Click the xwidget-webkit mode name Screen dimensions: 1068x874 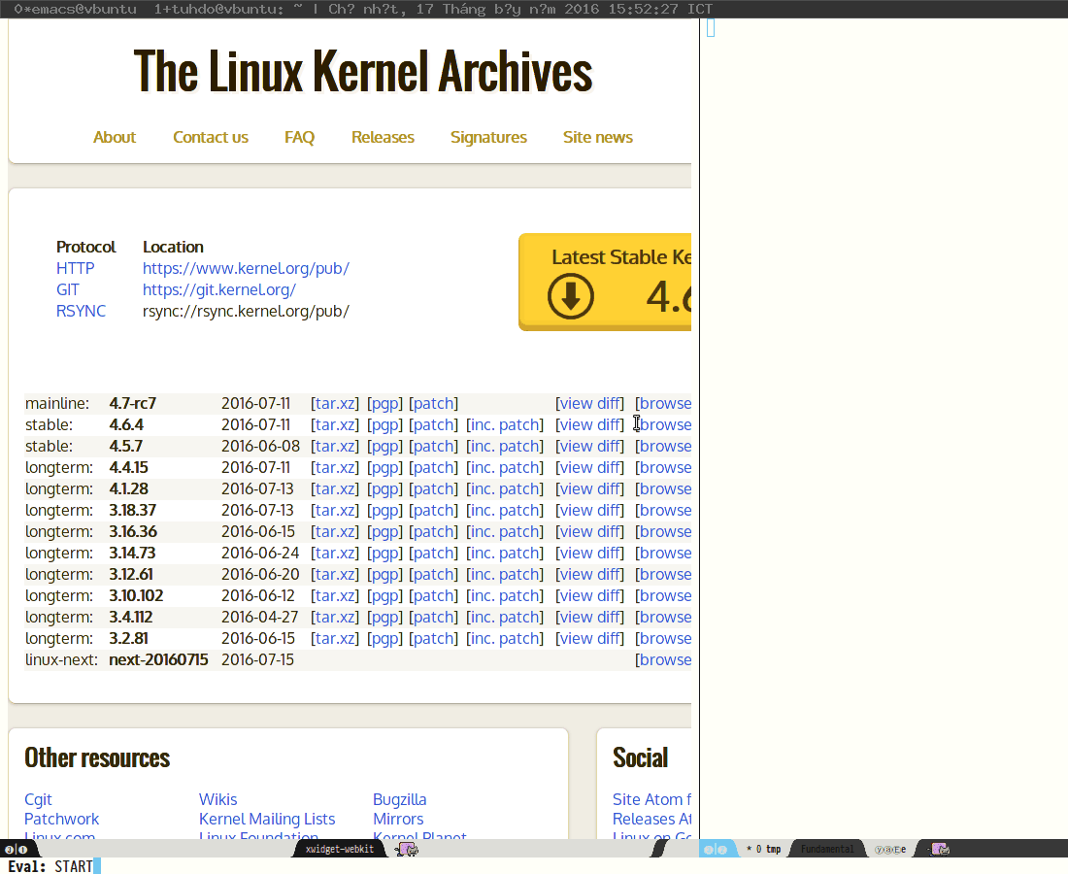340,849
